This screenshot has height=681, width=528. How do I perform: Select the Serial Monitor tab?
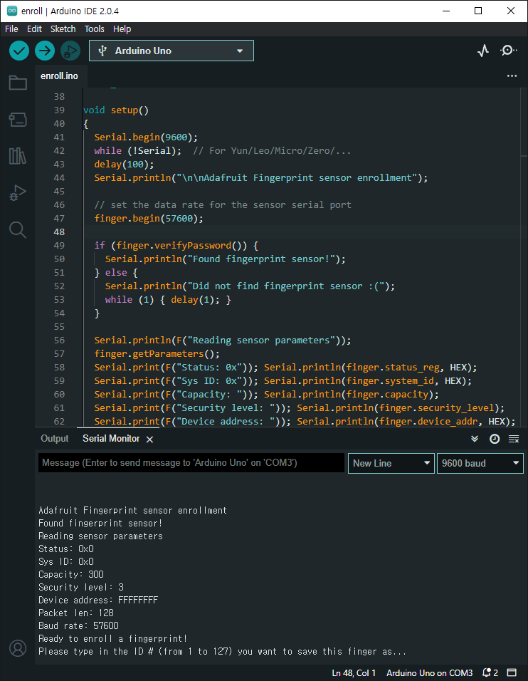coord(111,439)
